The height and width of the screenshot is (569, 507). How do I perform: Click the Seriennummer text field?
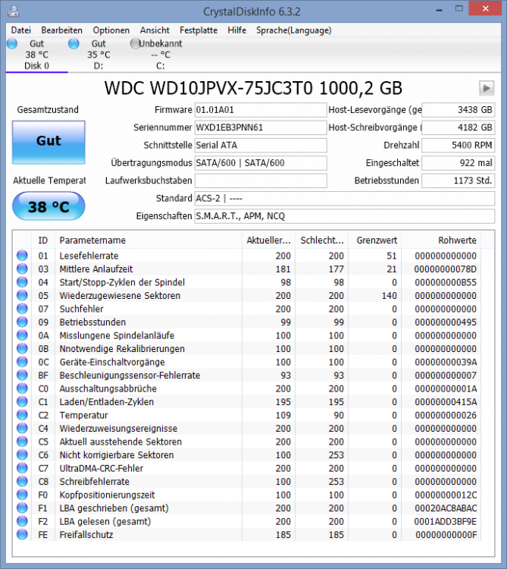(x=260, y=127)
